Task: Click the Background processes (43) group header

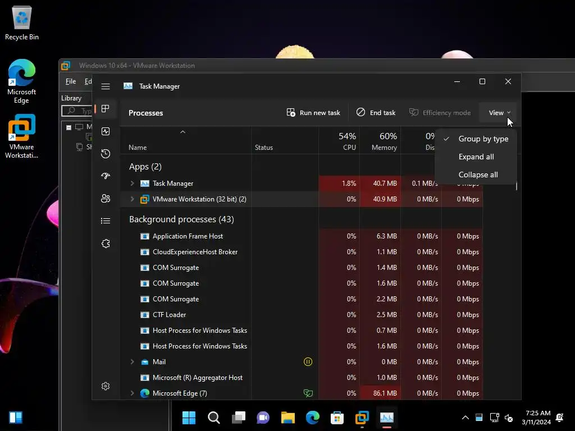Action: click(181, 219)
